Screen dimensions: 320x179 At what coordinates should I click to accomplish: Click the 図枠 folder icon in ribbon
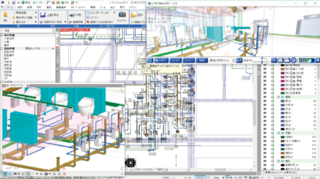pyautogui.click(x=133, y=15)
